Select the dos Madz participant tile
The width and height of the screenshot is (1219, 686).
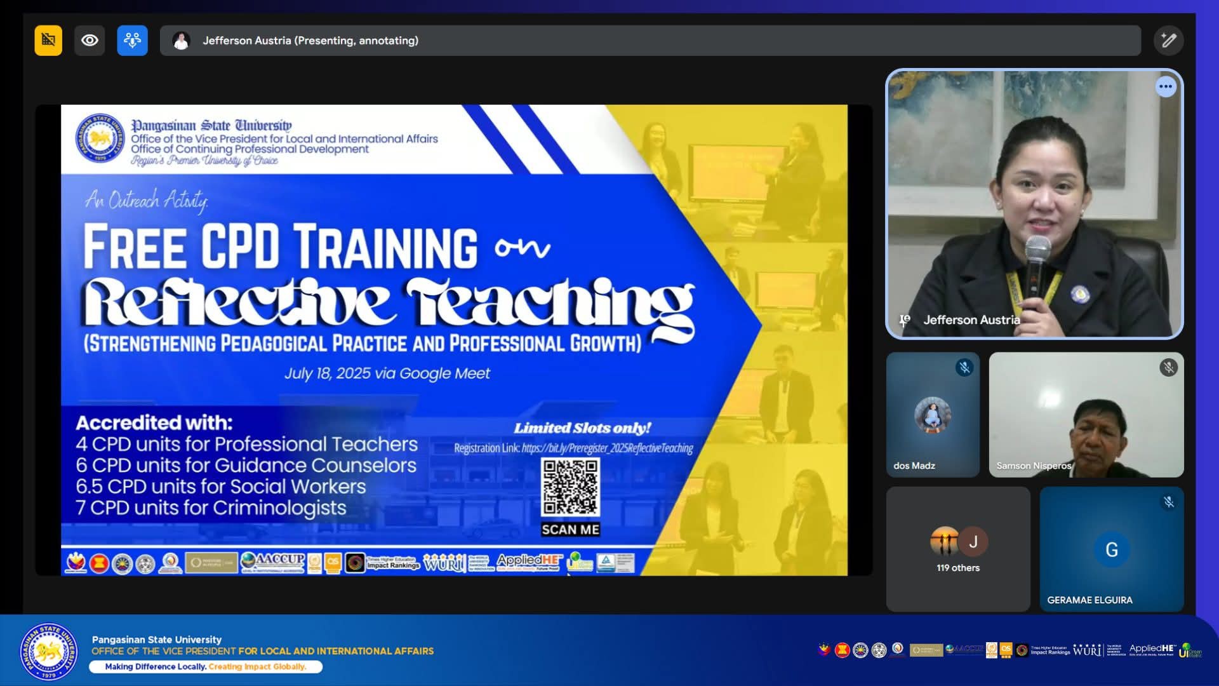(x=933, y=415)
